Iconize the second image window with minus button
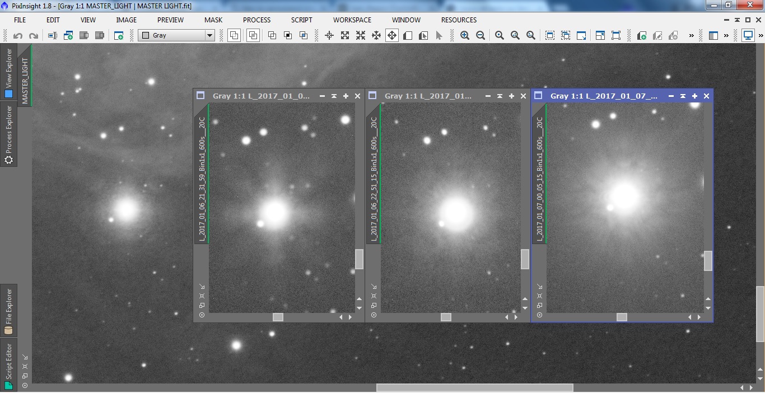Image resolution: width=765 pixels, height=393 pixels. point(488,96)
